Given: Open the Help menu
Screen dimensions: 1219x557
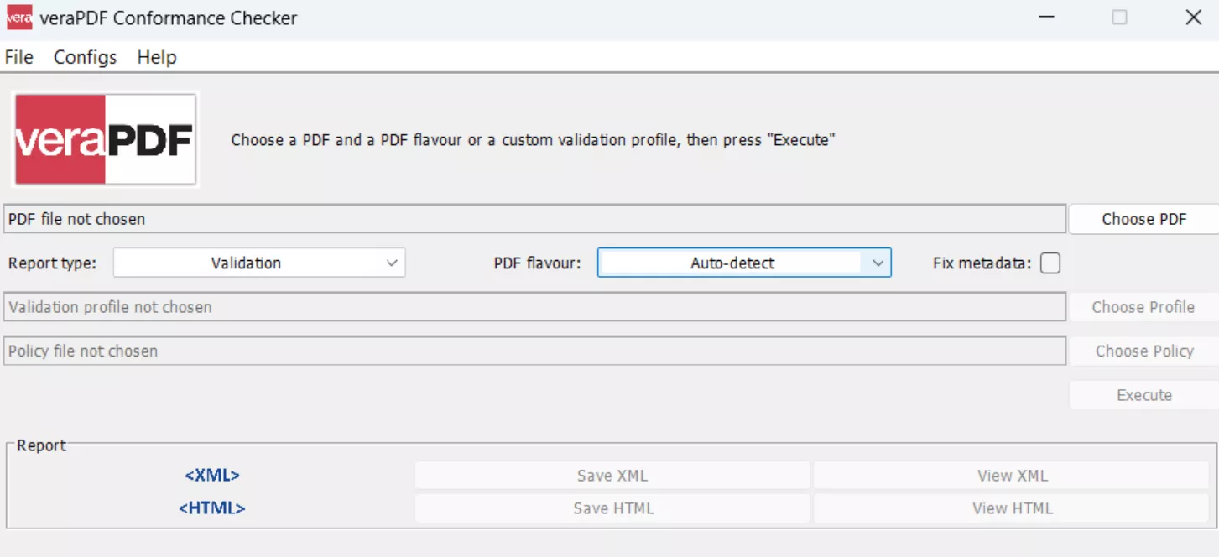Looking at the screenshot, I should pos(156,57).
